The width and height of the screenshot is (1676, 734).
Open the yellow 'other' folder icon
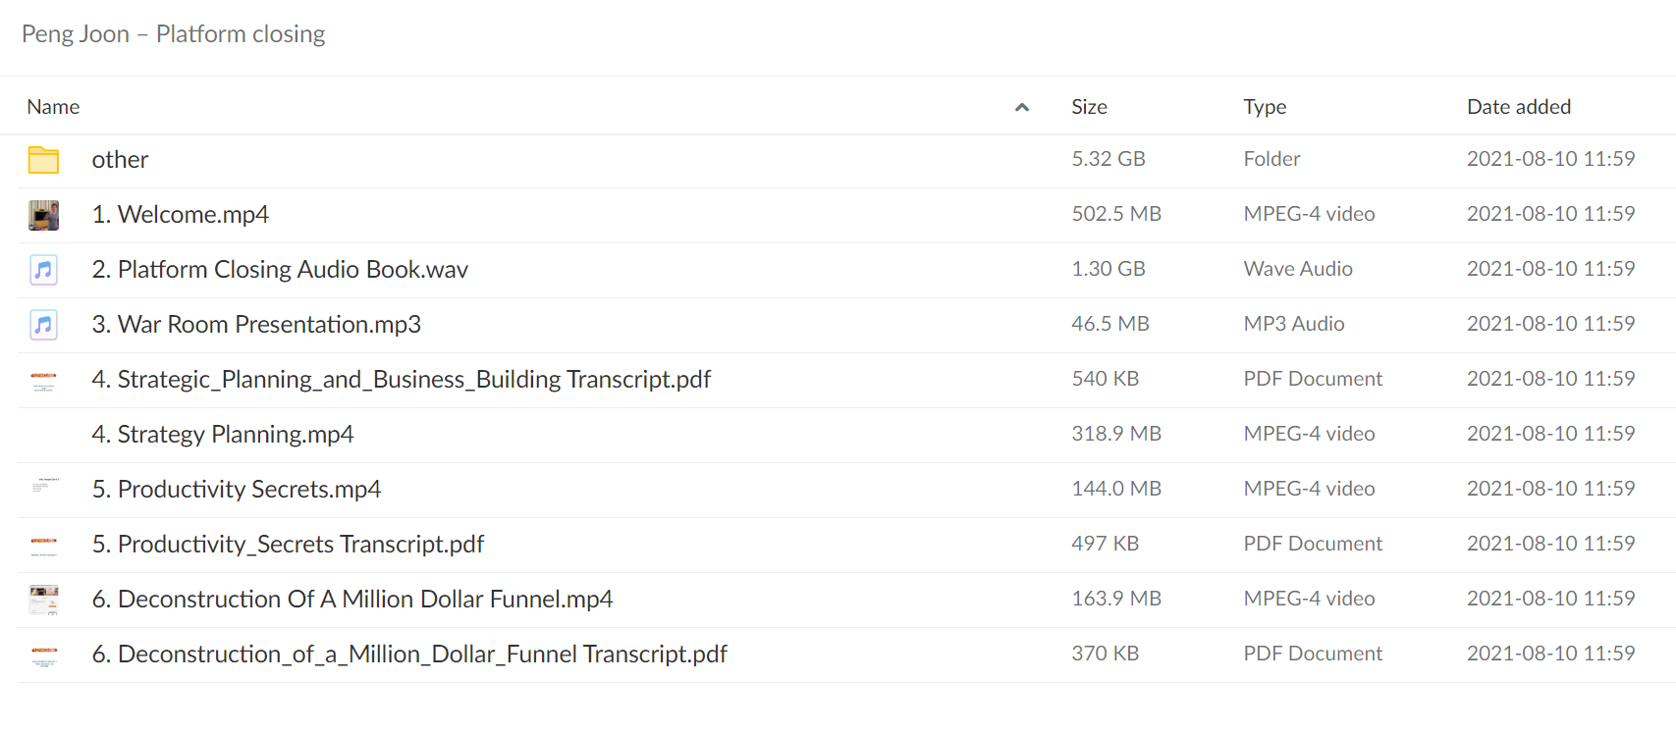43,160
